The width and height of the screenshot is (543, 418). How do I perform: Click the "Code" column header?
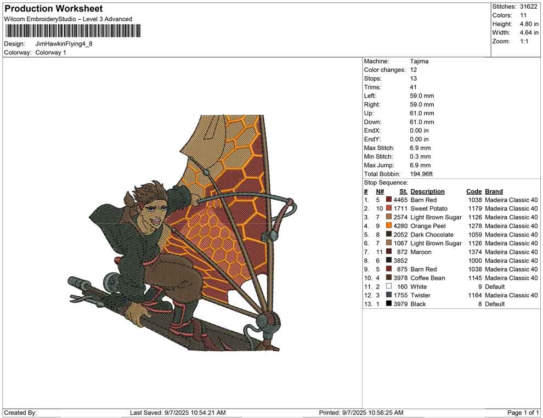[474, 191]
